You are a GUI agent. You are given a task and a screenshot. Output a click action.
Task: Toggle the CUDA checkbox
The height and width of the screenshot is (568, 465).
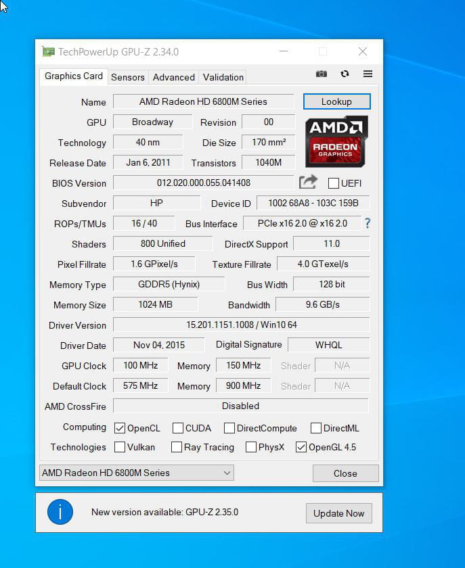(178, 428)
